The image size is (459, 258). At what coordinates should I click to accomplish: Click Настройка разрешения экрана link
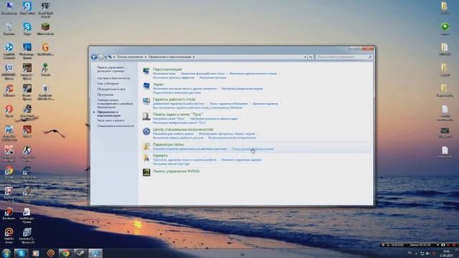[242, 89]
